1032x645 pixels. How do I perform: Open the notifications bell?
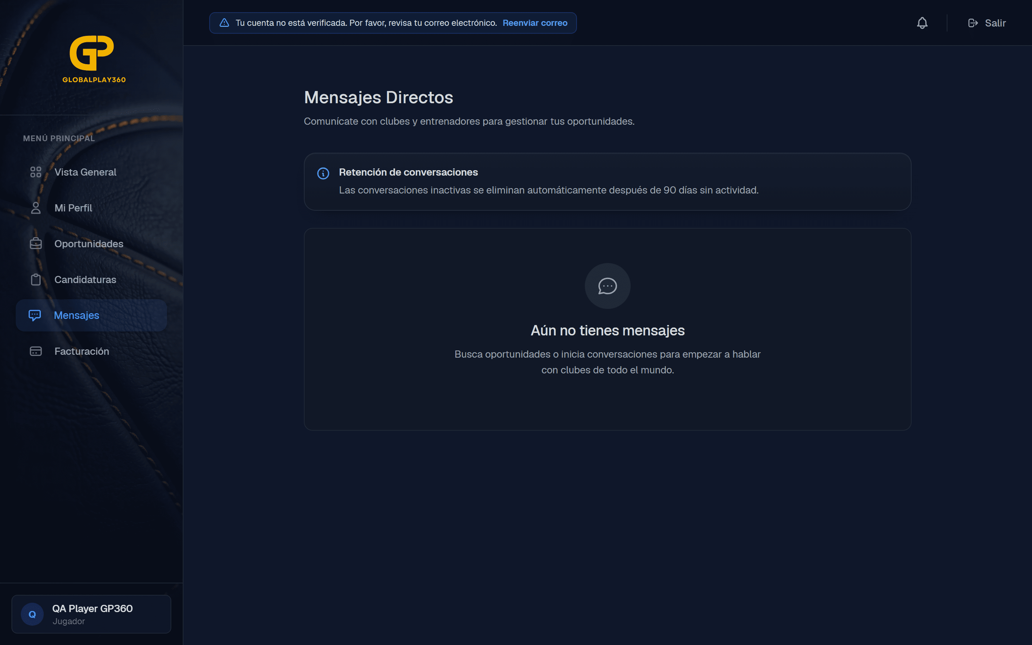[x=922, y=23]
